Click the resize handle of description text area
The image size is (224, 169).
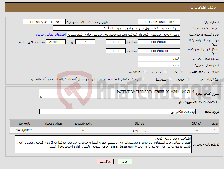41,97
